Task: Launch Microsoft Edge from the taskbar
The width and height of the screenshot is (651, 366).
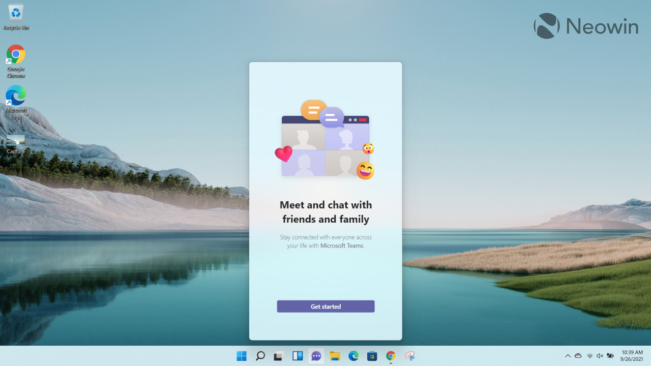Action: [353, 356]
